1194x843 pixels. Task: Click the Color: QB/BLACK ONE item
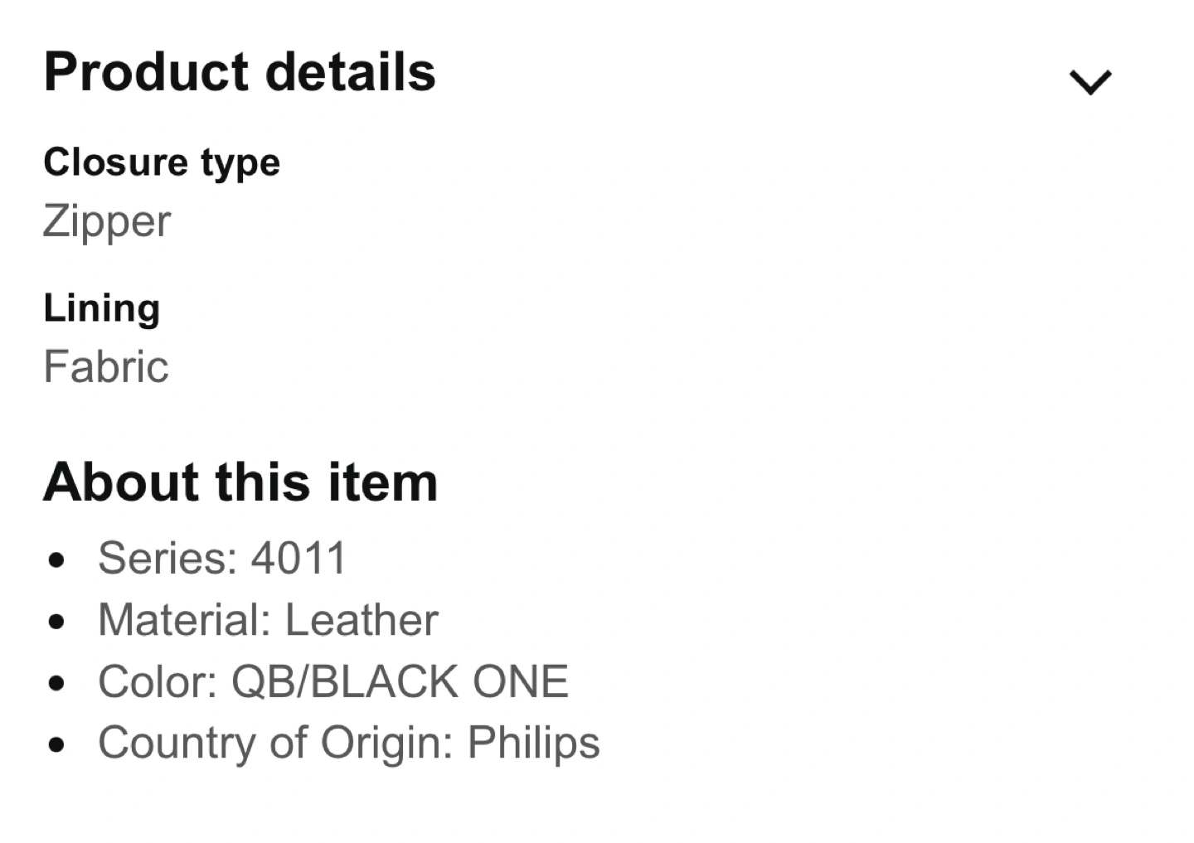[x=332, y=682]
